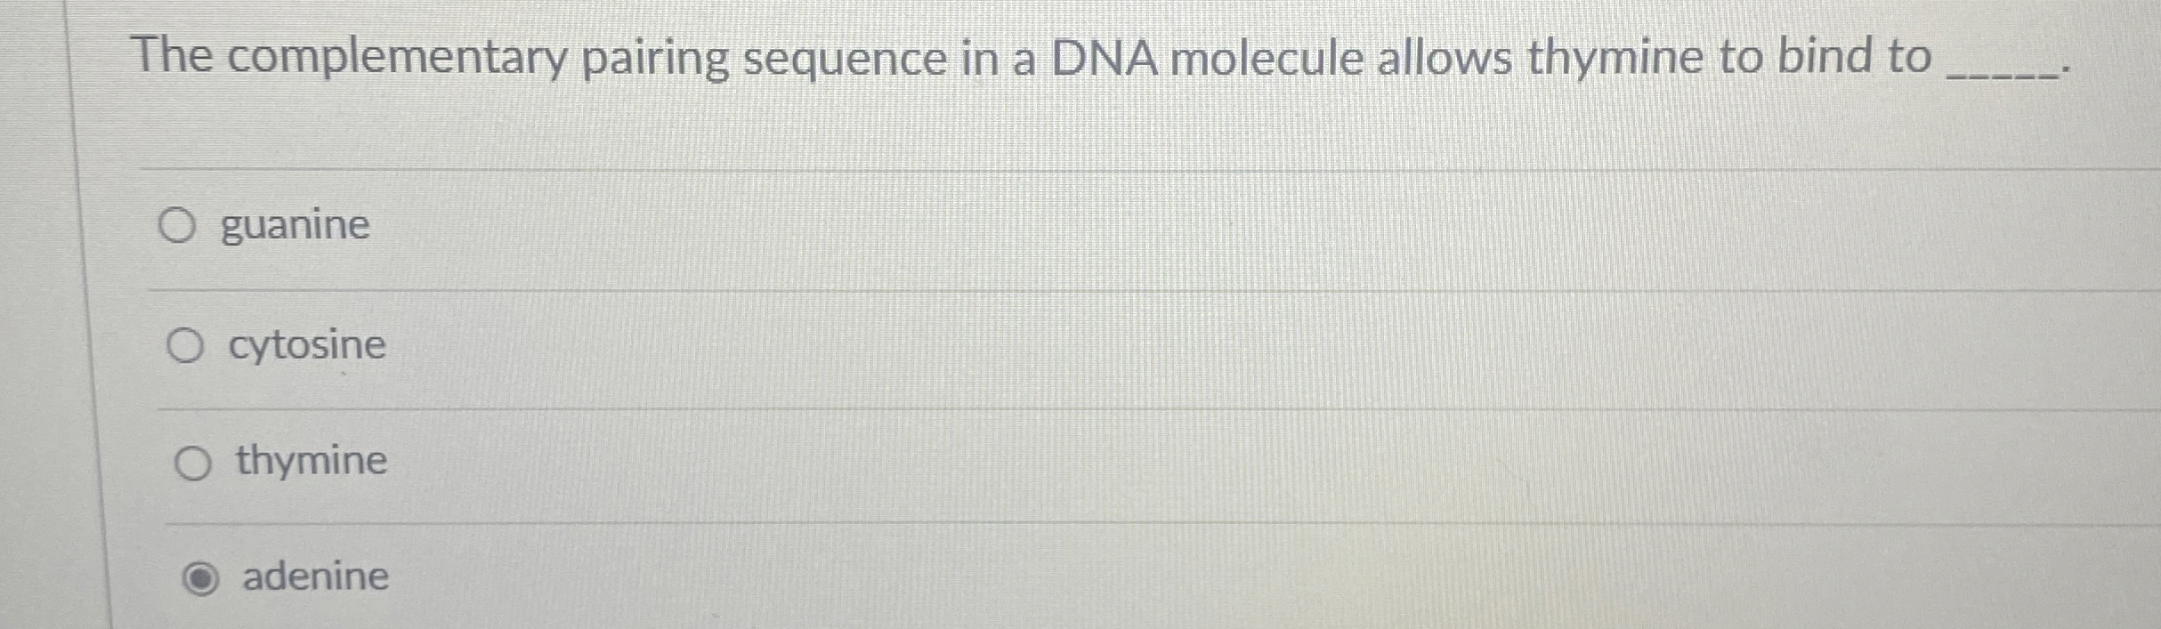This screenshot has width=2161, height=629.
Task: Click the adenine answer label
Action: [x=316, y=577]
